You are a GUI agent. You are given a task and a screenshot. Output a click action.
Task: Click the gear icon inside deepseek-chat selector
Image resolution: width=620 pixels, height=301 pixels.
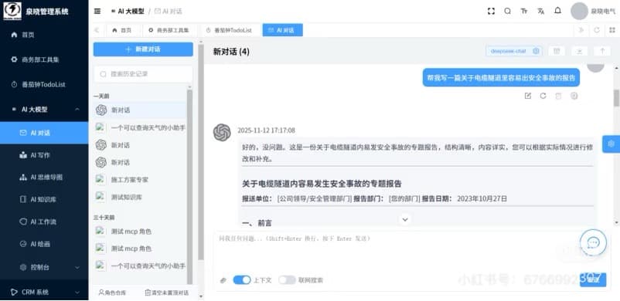(536, 51)
